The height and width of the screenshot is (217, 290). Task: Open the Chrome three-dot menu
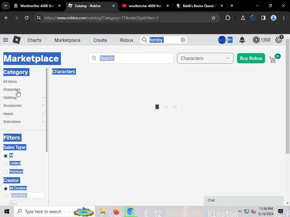pos(284,18)
